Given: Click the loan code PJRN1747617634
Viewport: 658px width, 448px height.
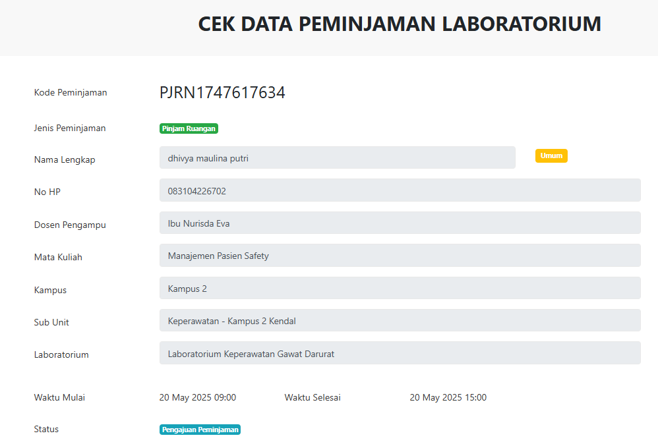Looking at the screenshot, I should coord(222,92).
